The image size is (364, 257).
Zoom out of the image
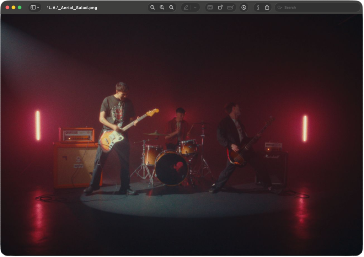tap(152, 7)
